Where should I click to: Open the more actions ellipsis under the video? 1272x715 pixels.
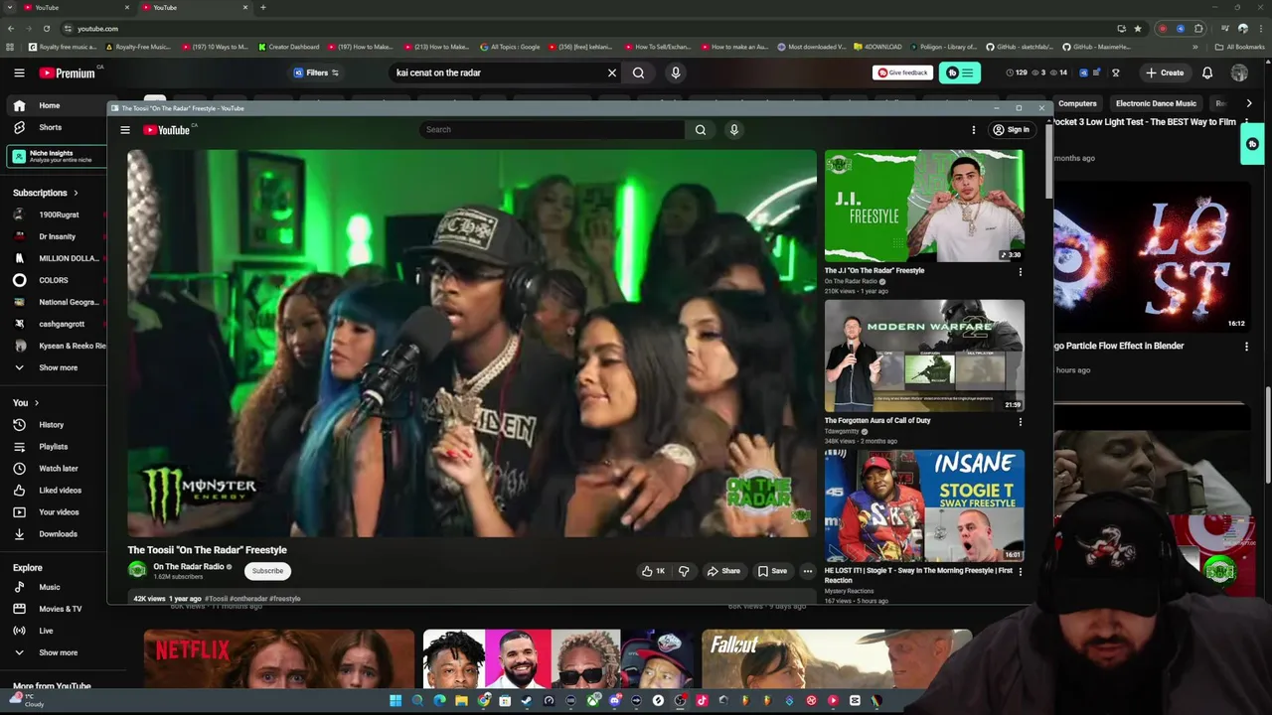click(x=807, y=571)
